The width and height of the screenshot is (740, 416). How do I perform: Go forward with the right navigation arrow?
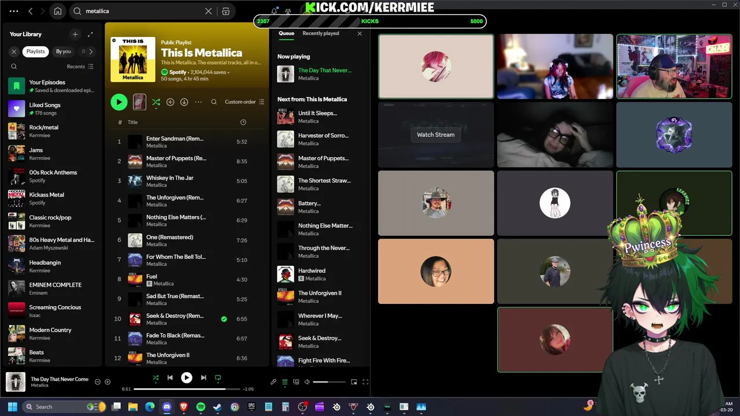[43, 11]
